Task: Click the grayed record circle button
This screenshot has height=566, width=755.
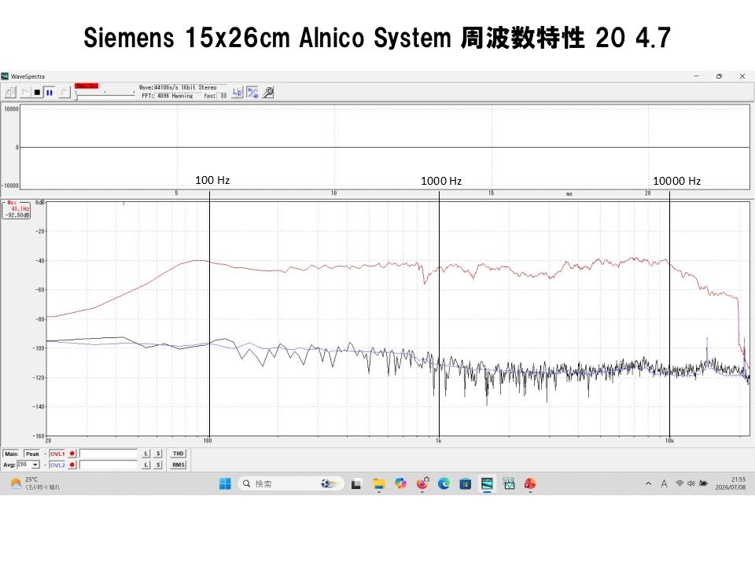Action: 64,92
